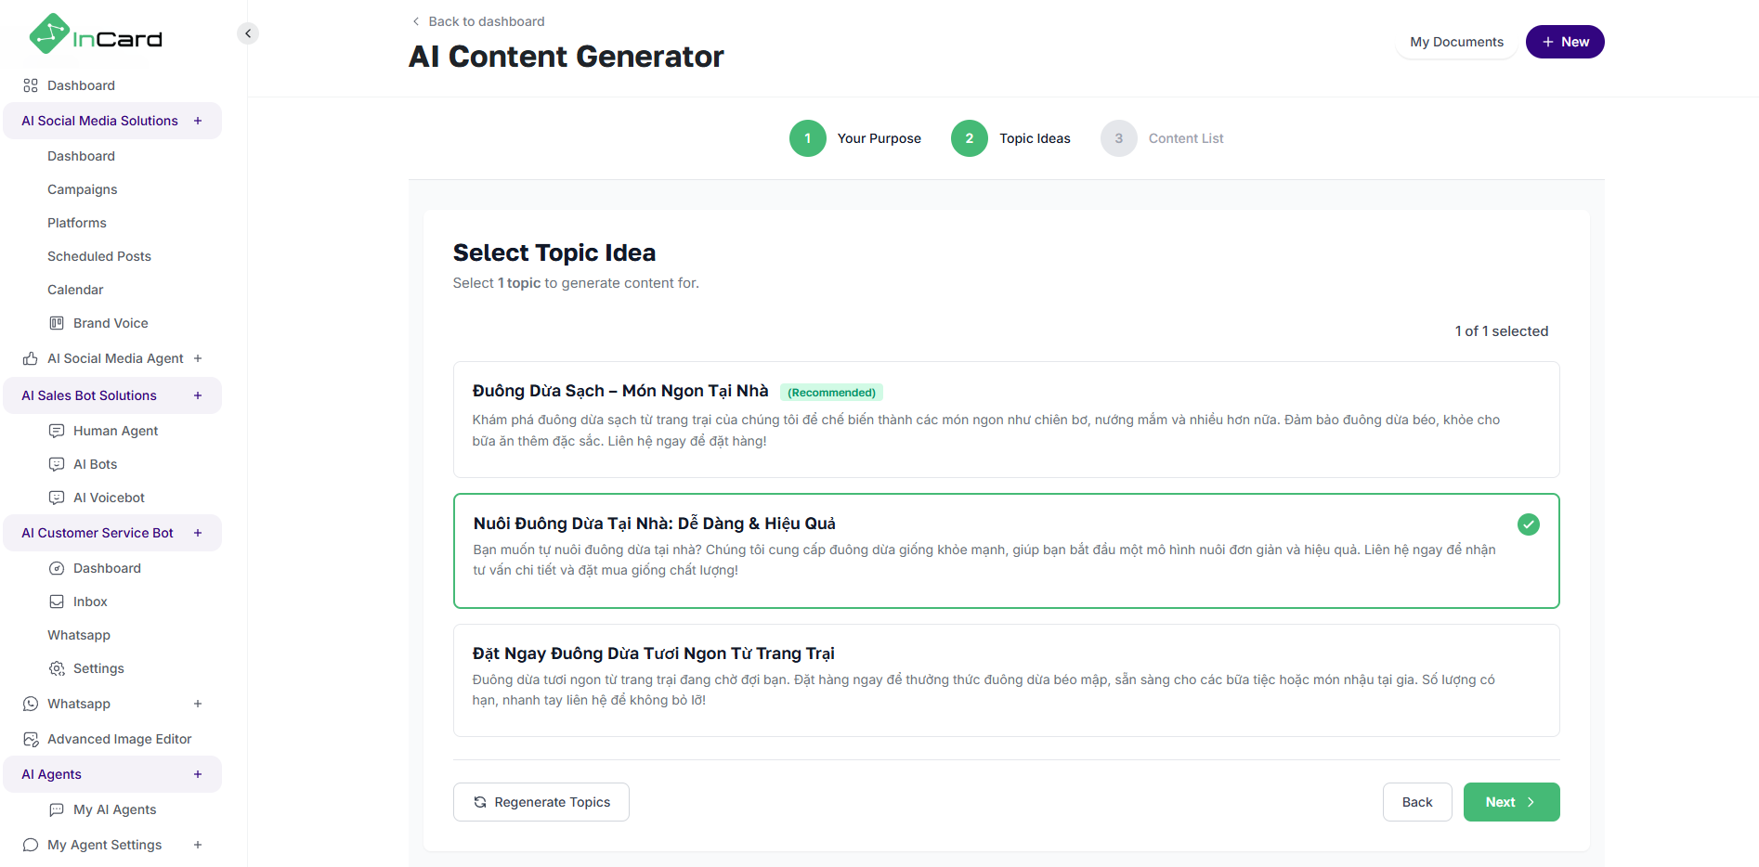
Task: Open the Inbox tray icon
Action: click(x=57, y=602)
